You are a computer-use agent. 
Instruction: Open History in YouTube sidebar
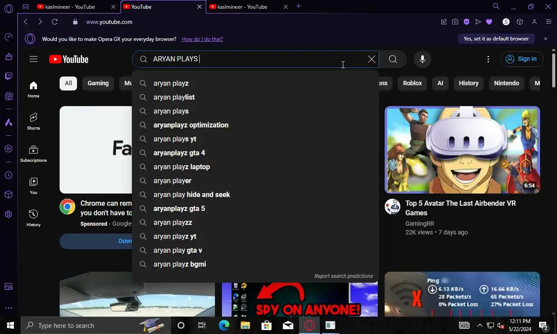pyautogui.click(x=34, y=218)
